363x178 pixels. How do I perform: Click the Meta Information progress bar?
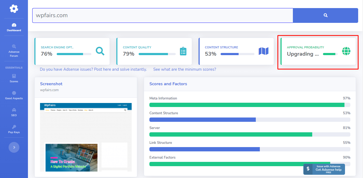coord(250,105)
